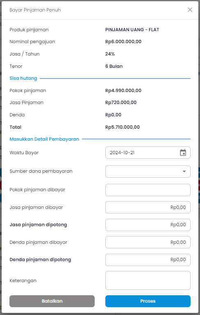Click the Sumber dana pembayaran label
This screenshot has height=315, width=200.
[41, 171]
